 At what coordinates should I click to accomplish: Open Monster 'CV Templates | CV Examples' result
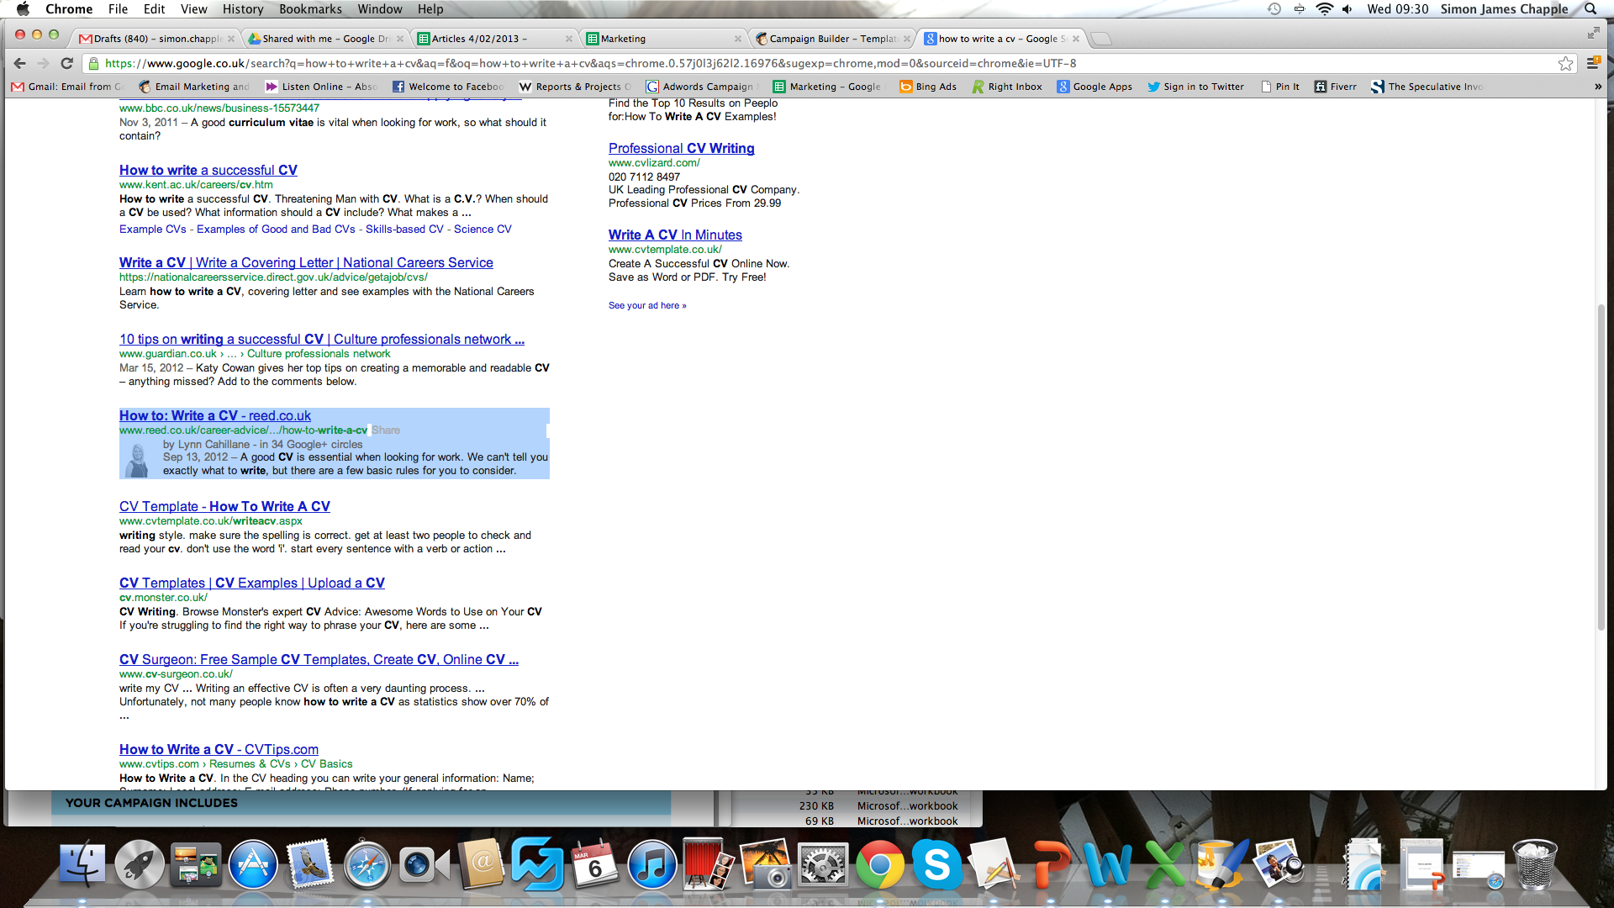252,583
